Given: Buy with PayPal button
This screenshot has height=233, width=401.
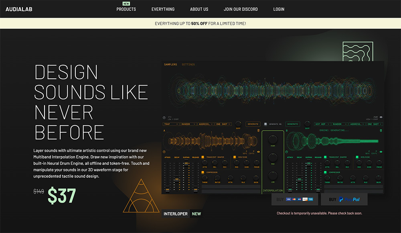Looking at the screenshot, I should pyautogui.click(x=344, y=199).
